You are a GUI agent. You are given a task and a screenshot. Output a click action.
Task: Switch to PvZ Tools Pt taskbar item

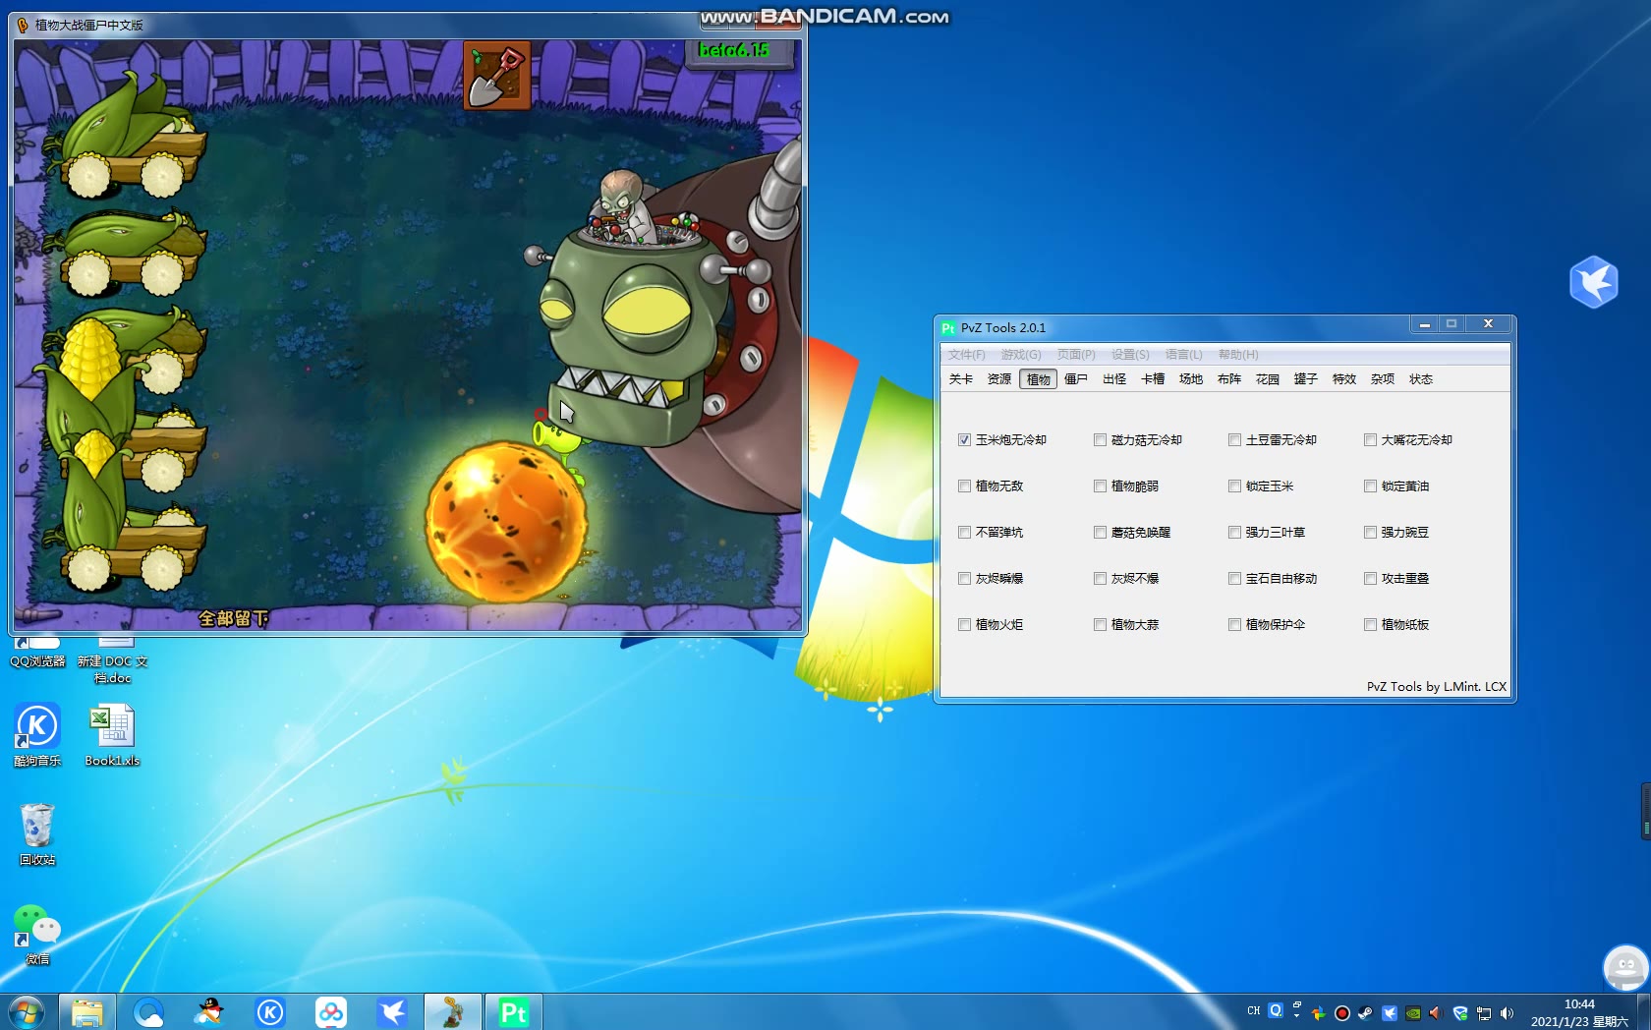pyautogui.click(x=514, y=1011)
